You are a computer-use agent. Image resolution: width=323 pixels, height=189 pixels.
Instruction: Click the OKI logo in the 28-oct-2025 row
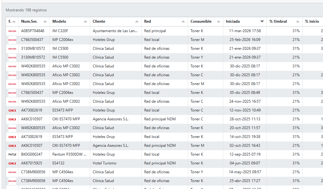pos(12,119)
